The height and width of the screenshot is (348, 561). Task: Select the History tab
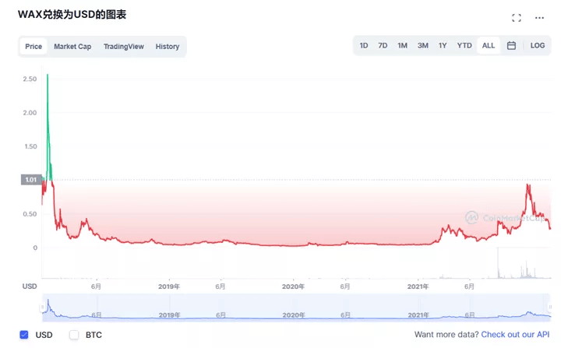point(168,47)
